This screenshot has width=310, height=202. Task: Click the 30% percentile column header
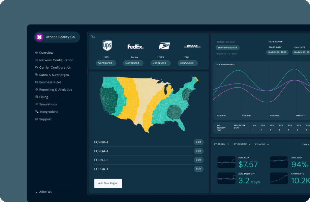(272, 125)
